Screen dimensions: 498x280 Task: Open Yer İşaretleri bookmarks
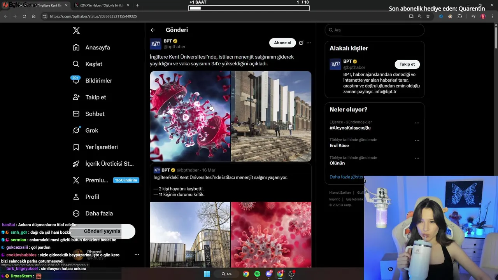[95, 147]
